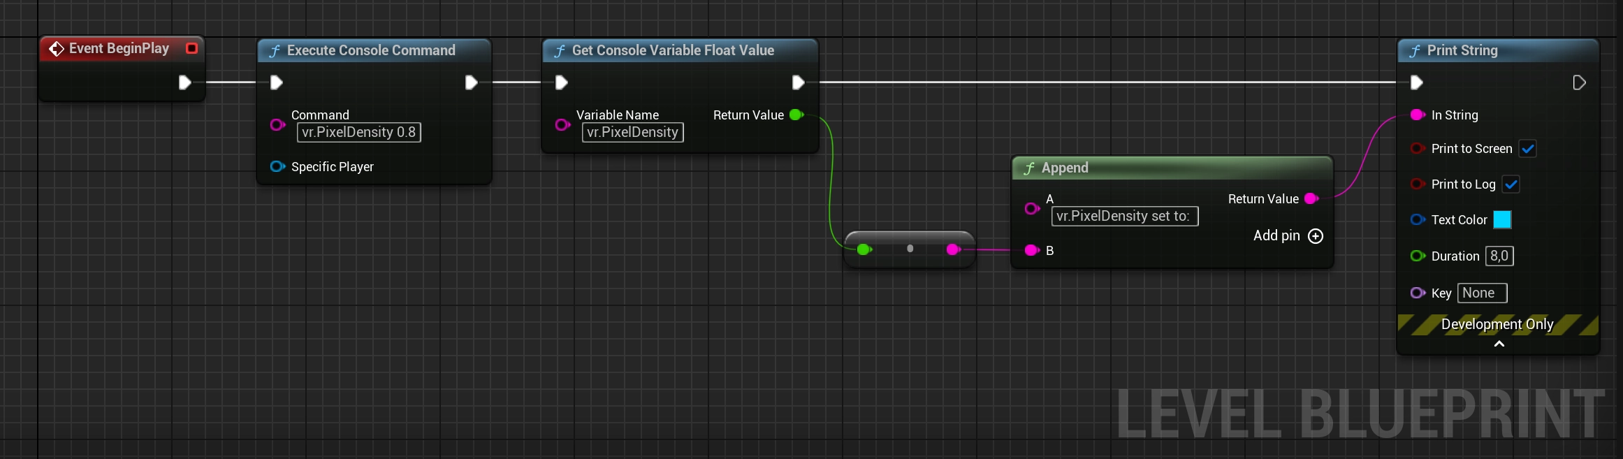Collapse the Print String advanced pins arrow
1623x459 pixels.
tap(1499, 344)
